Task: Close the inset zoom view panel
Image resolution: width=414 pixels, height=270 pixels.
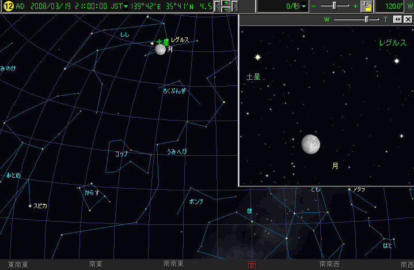Action: (408, 20)
